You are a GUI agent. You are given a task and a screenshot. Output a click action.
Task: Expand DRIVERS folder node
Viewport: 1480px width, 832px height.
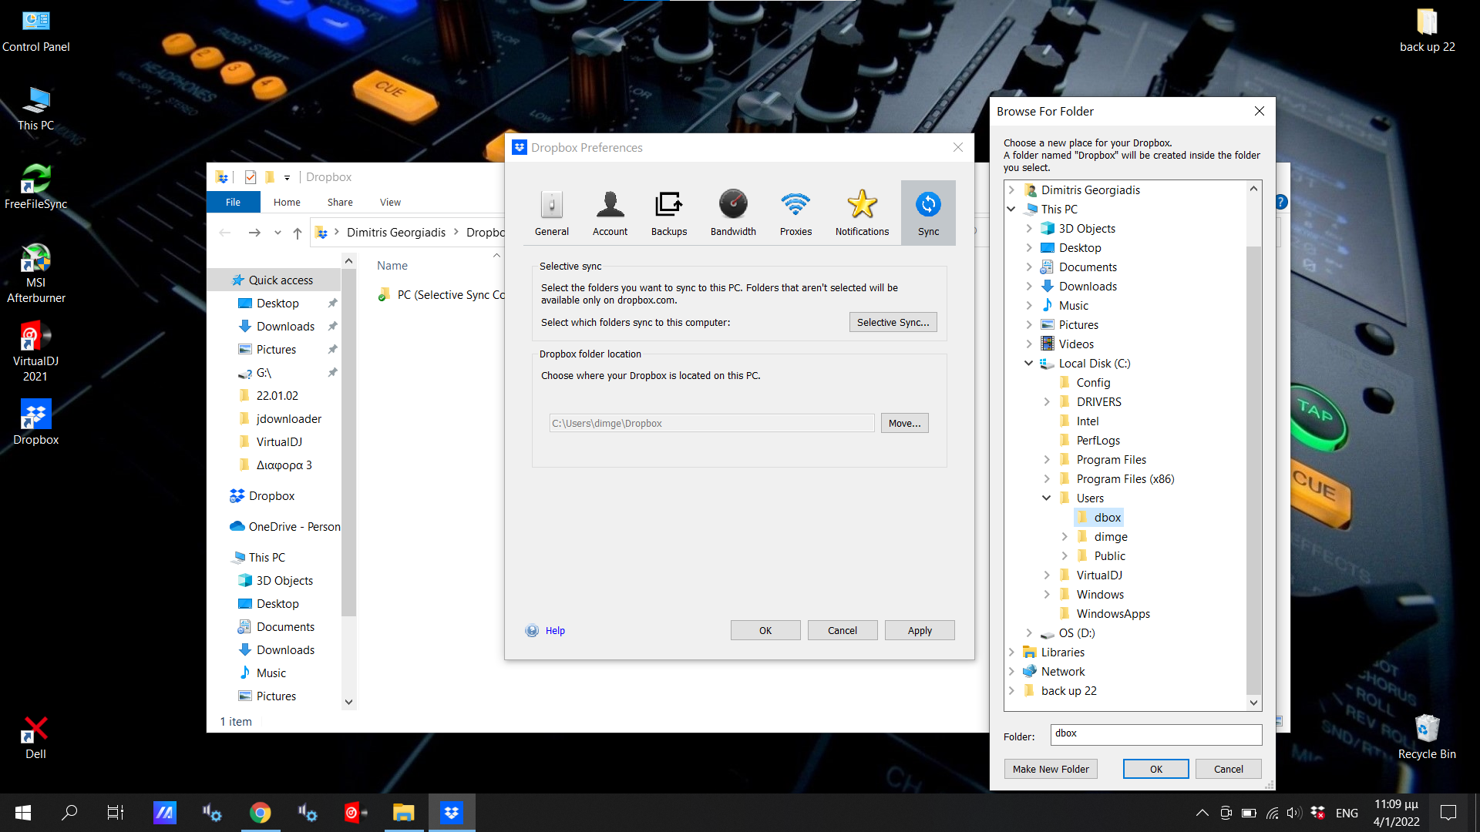pyautogui.click(x=1046, y=401)
